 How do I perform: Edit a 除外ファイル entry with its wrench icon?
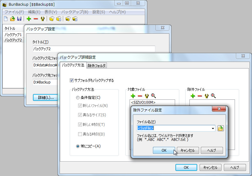[206, 96]
